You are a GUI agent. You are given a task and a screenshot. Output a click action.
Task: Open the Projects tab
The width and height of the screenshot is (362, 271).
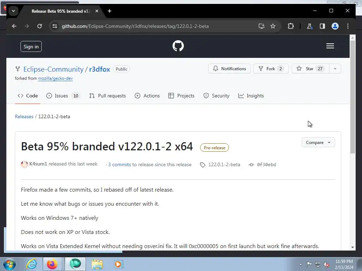coord(181,96)
